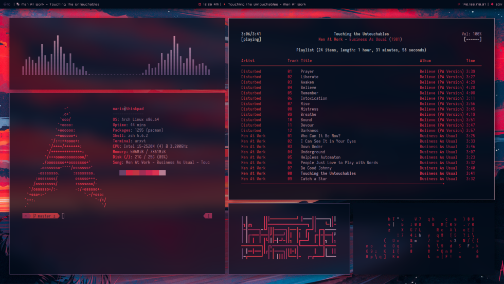Select the track I Can See It in Your Eyes
The height and width of the screenshot is (284, 504).
tap(358, 141)
